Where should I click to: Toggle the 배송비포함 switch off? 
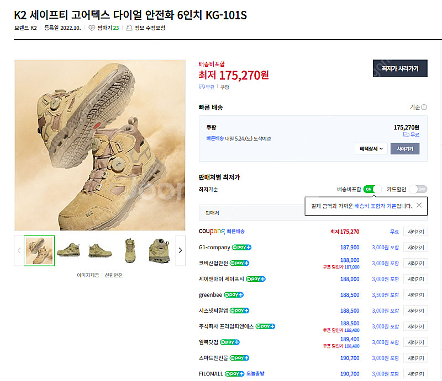(x=372, y=189)
